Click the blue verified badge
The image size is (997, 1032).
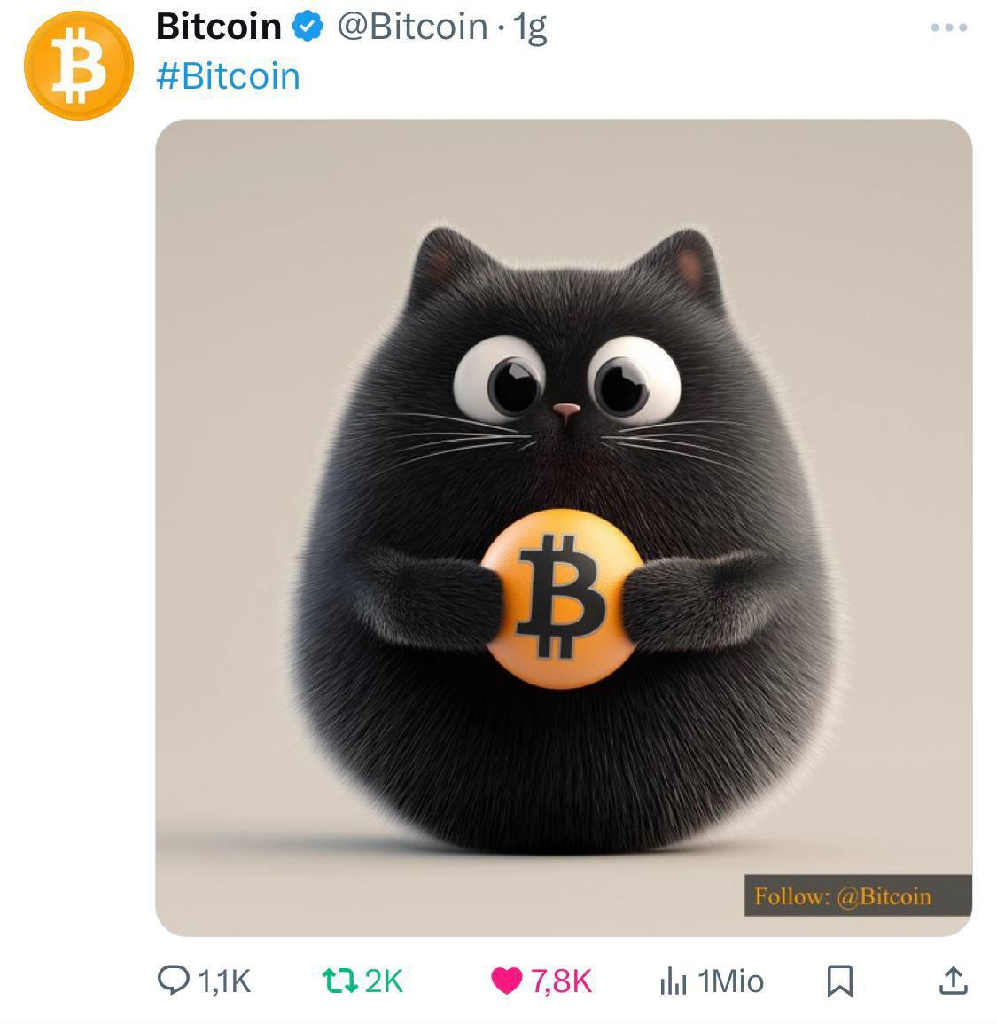coord(308,27)
